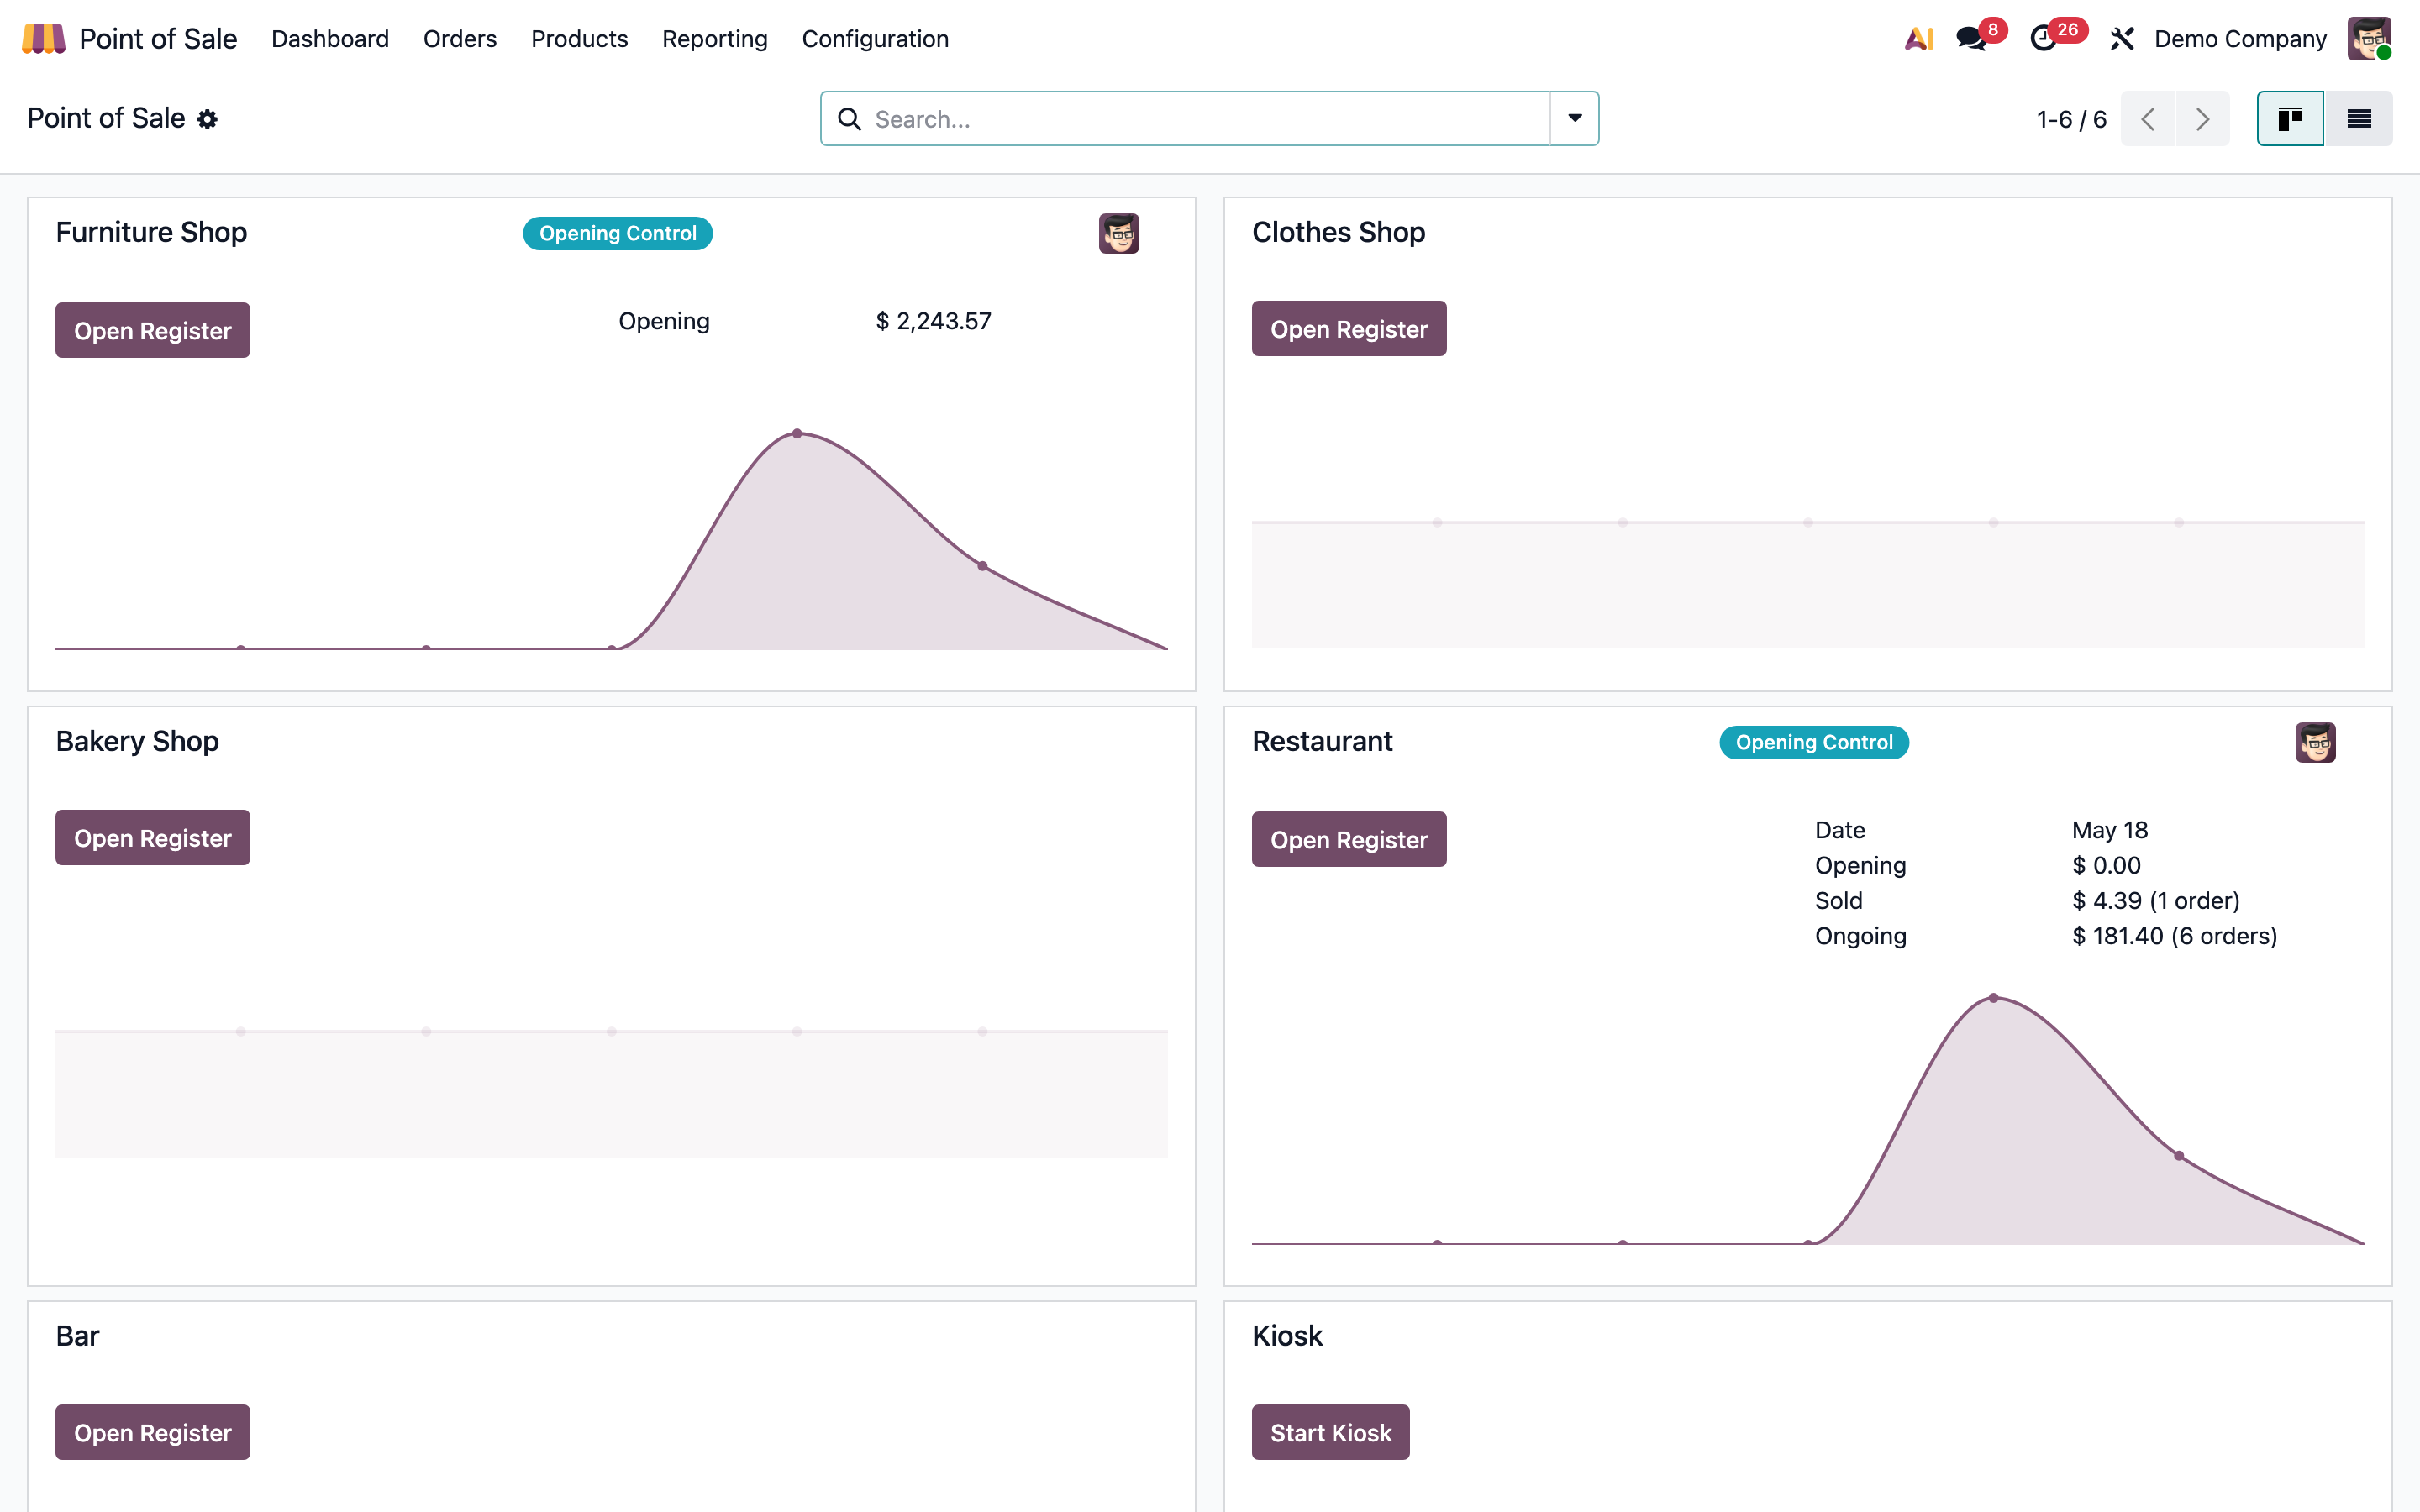Open Register for Bar
The width and height of the screenshot is (2420, 1512).
(153, 1432)
